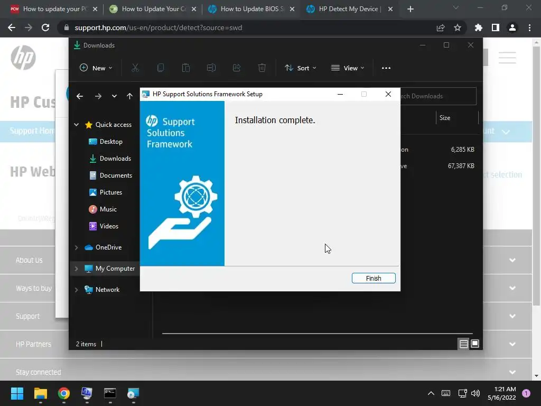Click the Rename icon in Explorer toolbar

click(x=211, y=68)
